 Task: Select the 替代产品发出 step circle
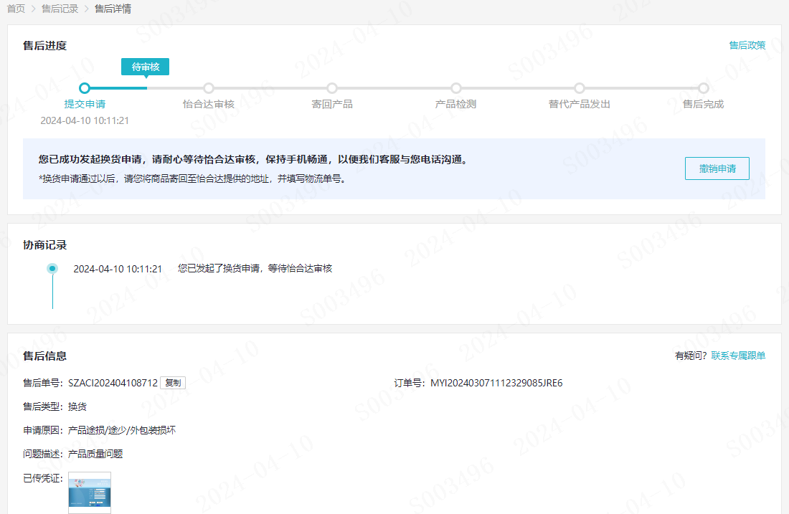coord(580,88)
